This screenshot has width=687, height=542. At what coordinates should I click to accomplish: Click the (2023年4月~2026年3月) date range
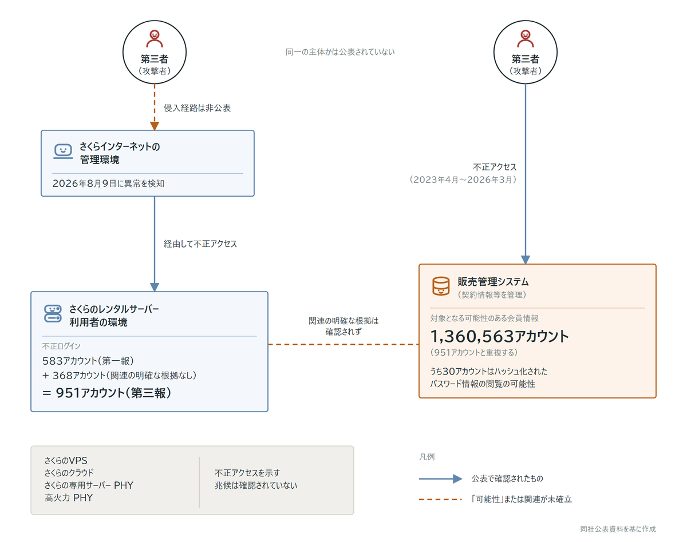pyautogui.click(x=463, y=180)
